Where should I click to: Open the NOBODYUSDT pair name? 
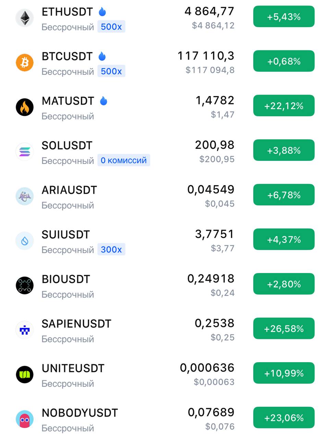80,413
